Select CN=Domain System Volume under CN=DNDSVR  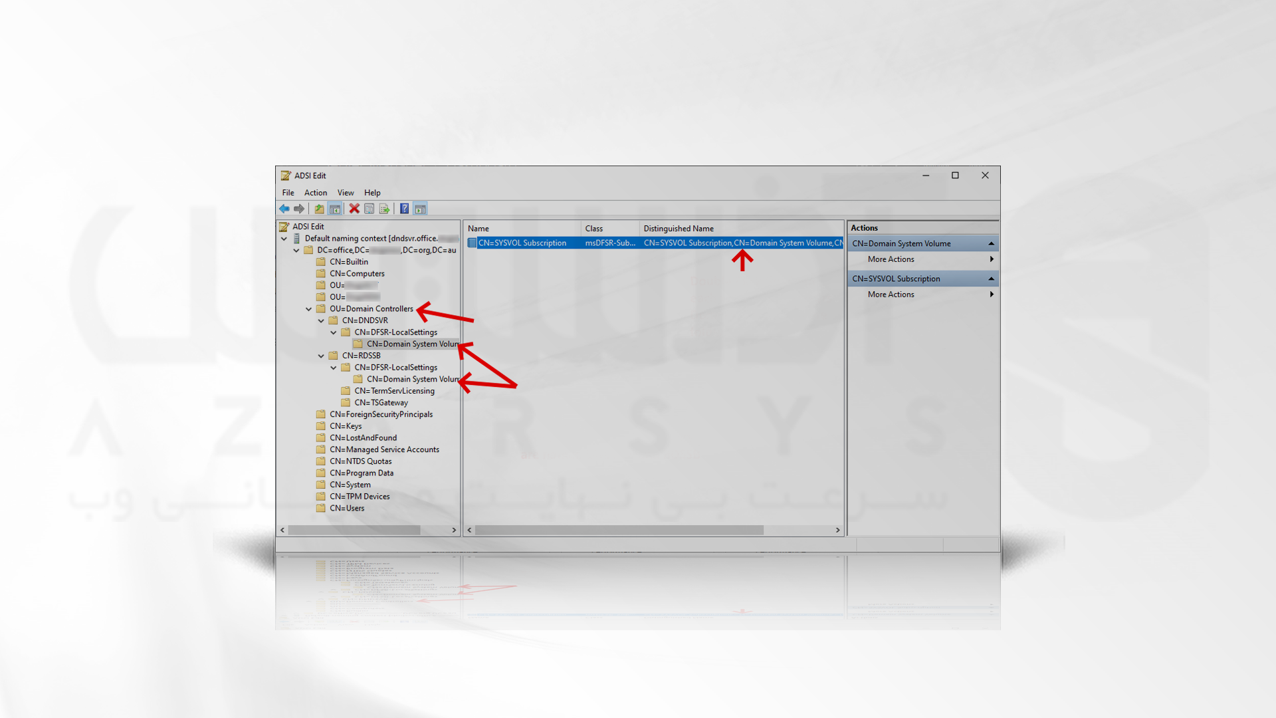pyautogui.click(x=412, y=344)
